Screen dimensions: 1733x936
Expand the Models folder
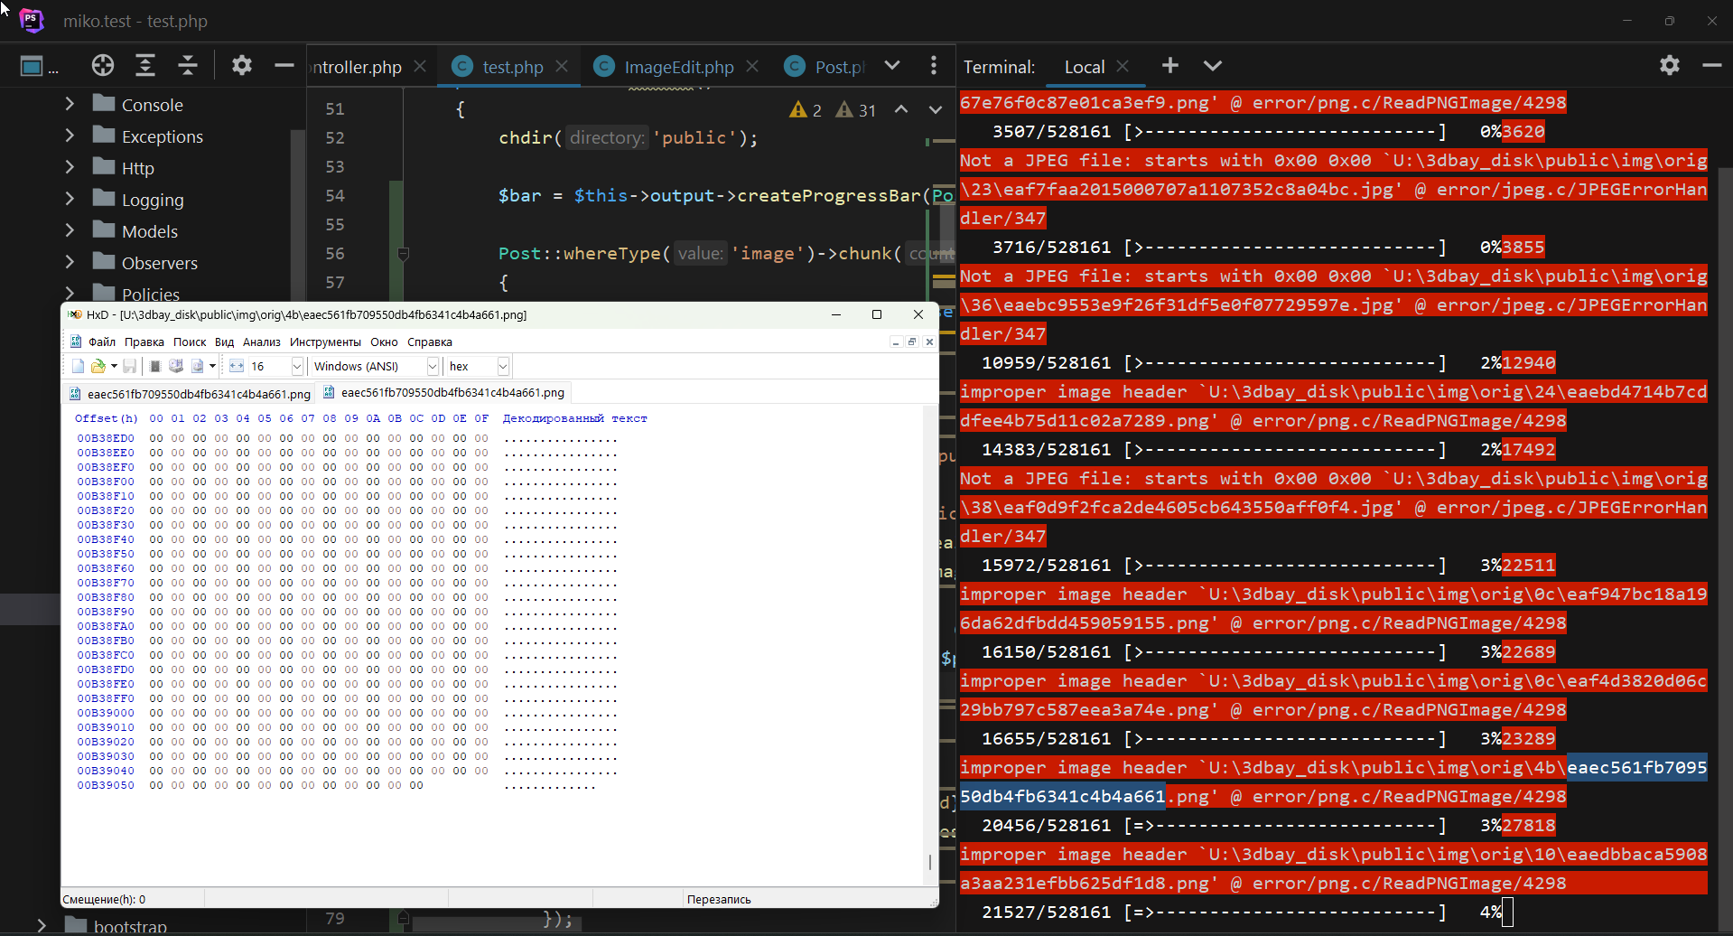pos(70,231)
